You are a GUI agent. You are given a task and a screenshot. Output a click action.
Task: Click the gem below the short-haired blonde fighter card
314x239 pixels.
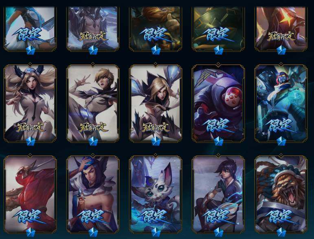[93, 141]
